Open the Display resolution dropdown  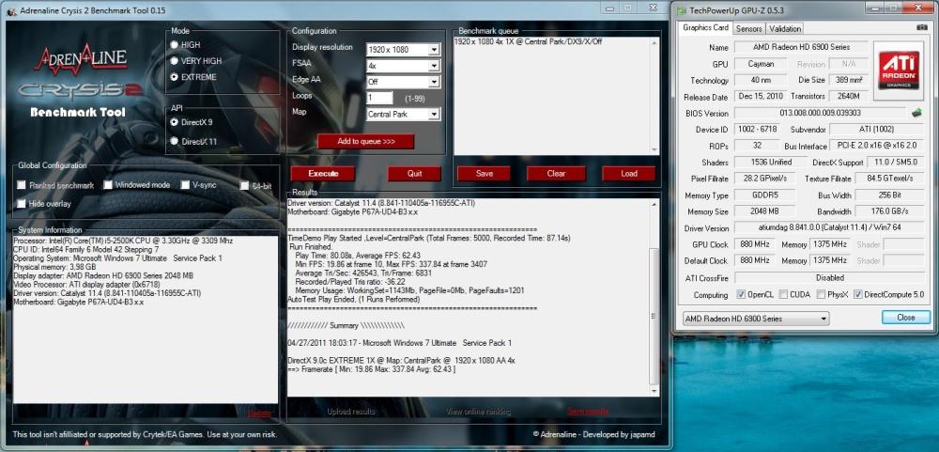[x=434, y=50]
